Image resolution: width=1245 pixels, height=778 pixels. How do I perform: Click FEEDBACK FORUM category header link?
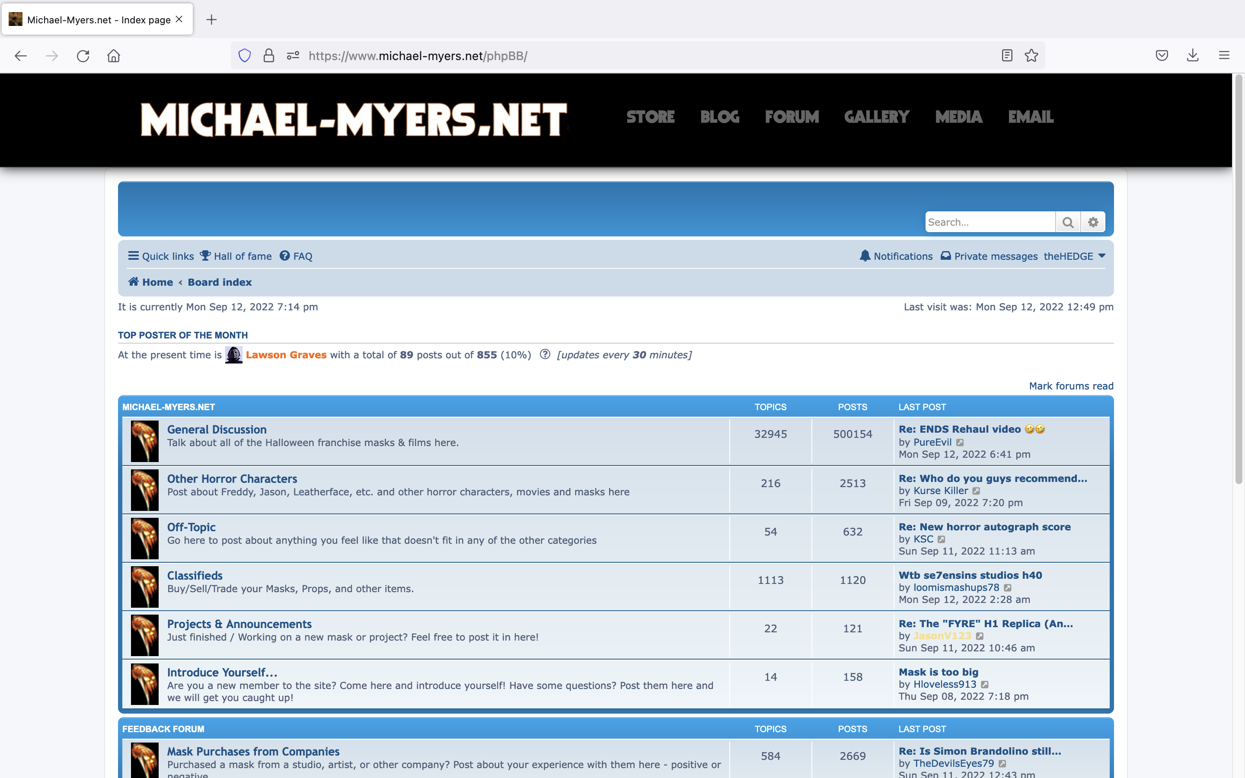(x=163, y=729)
